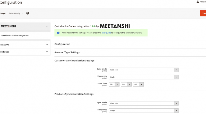Expand the SERVICES sidebar section

click(x=47, y=52)
